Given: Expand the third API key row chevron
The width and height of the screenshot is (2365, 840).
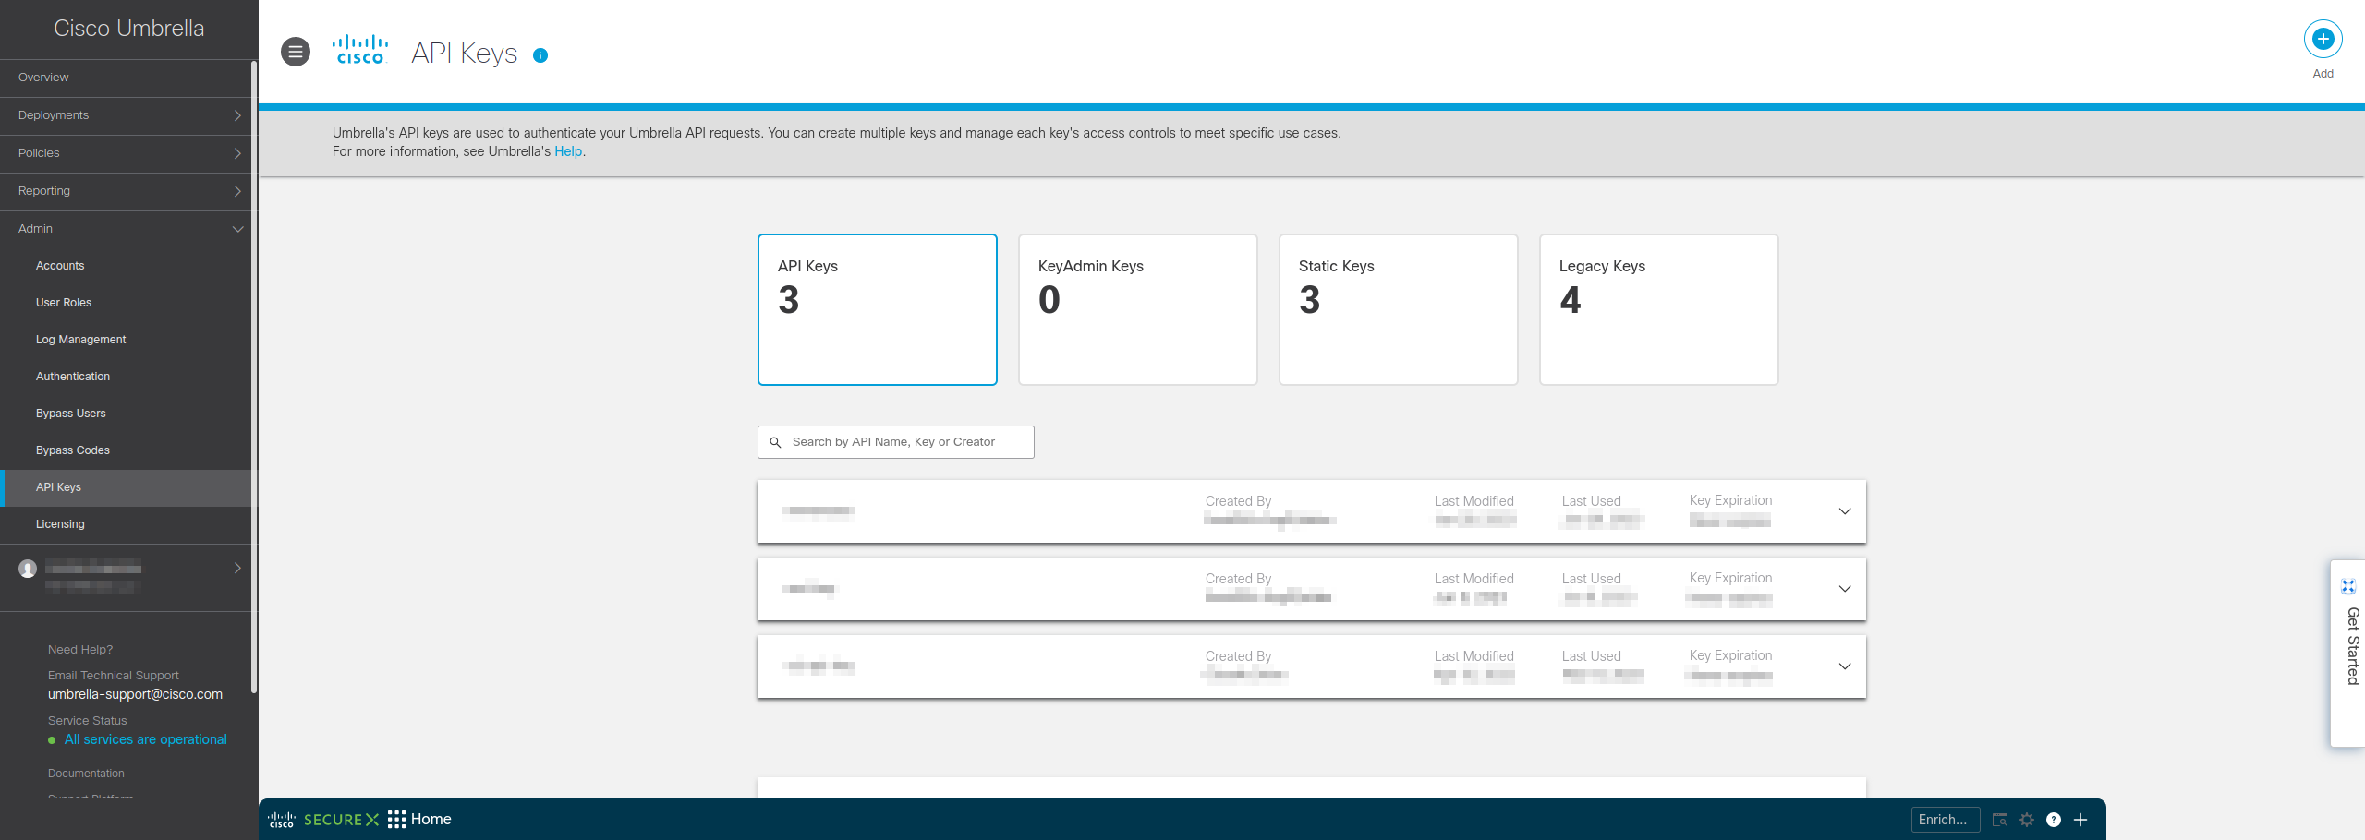Looking at the screenshot, I should coord(1844,666).
